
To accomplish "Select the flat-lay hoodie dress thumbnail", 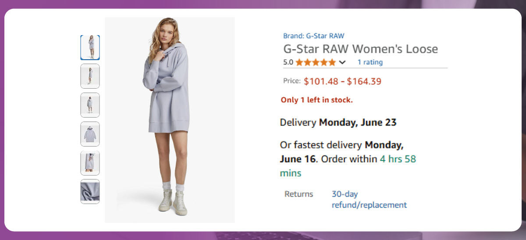I will pyautogui.click(x=90, y=134).
